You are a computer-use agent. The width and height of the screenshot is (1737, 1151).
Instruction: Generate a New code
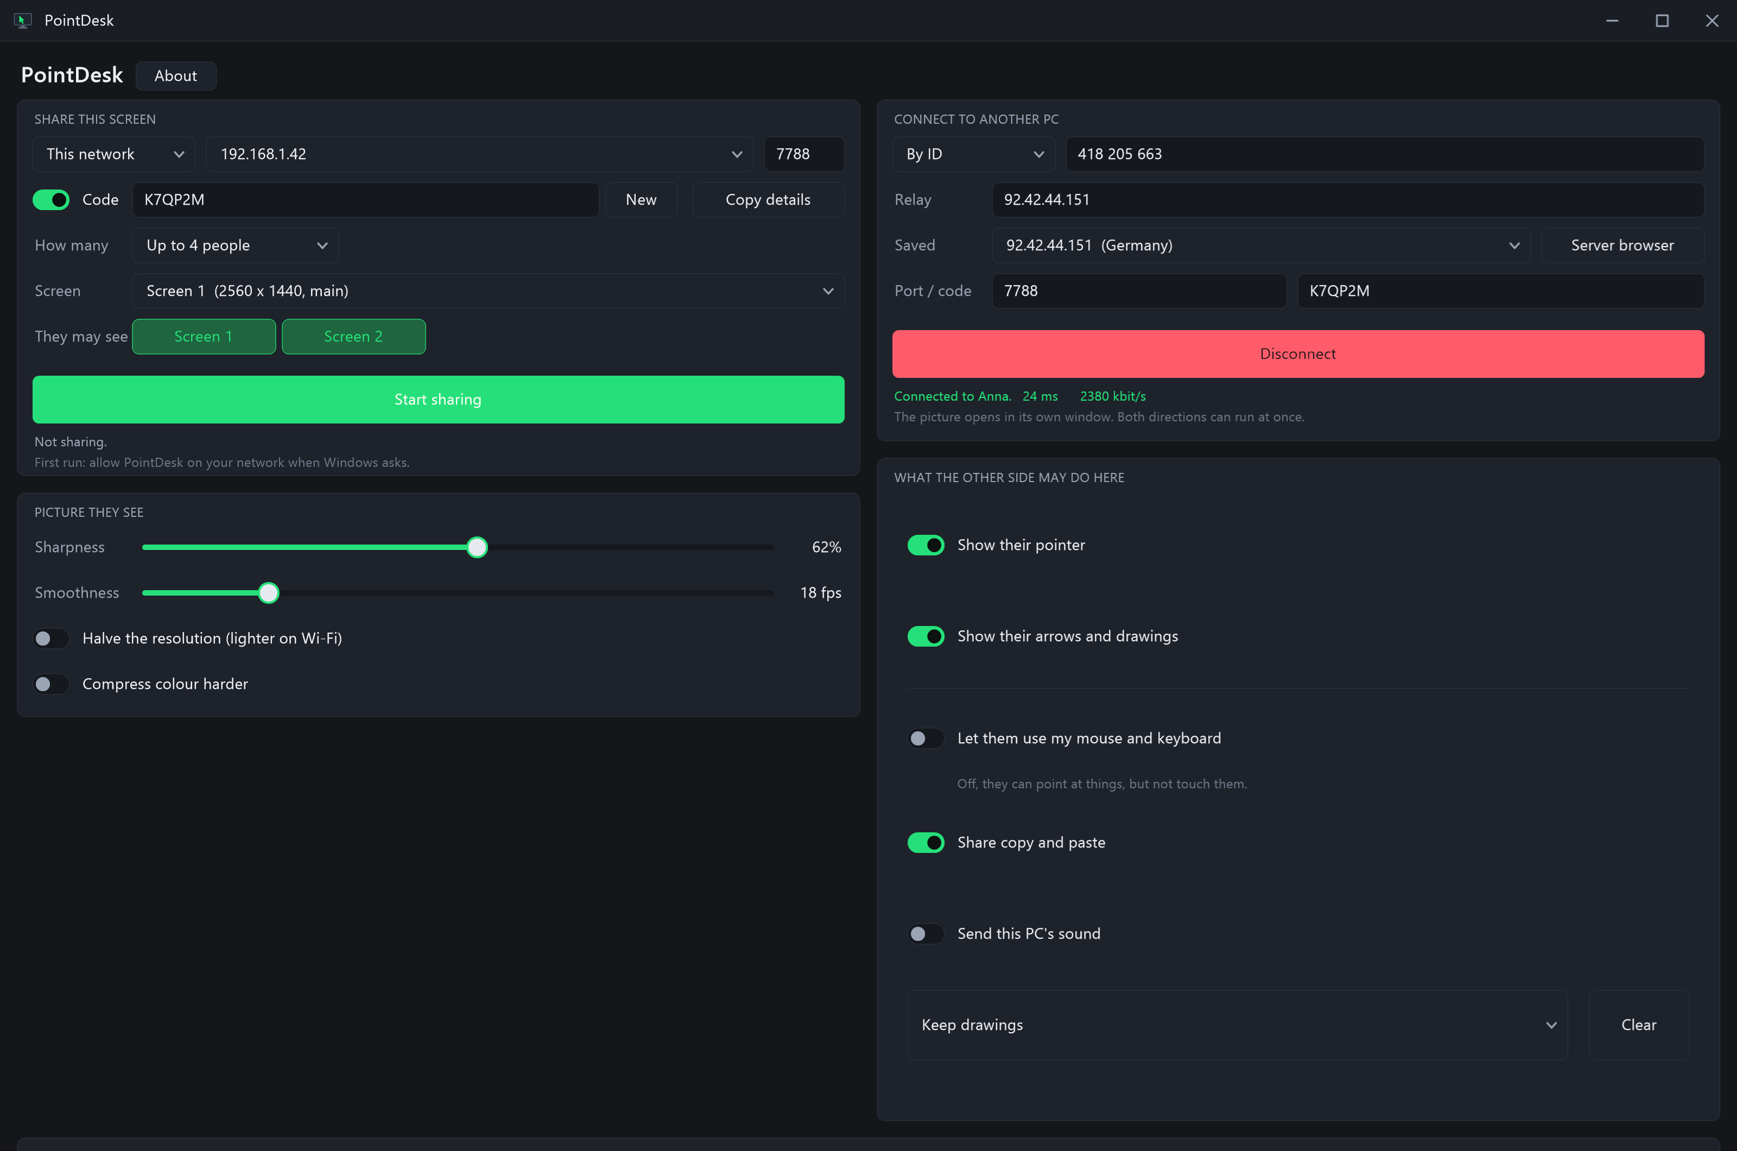(x=641, y=200)
